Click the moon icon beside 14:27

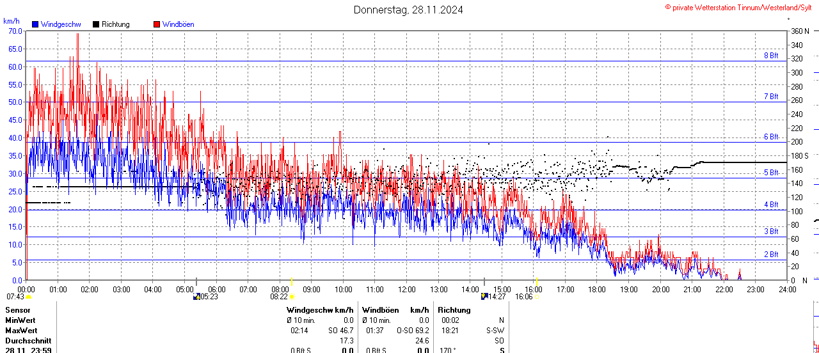(484, 297)
